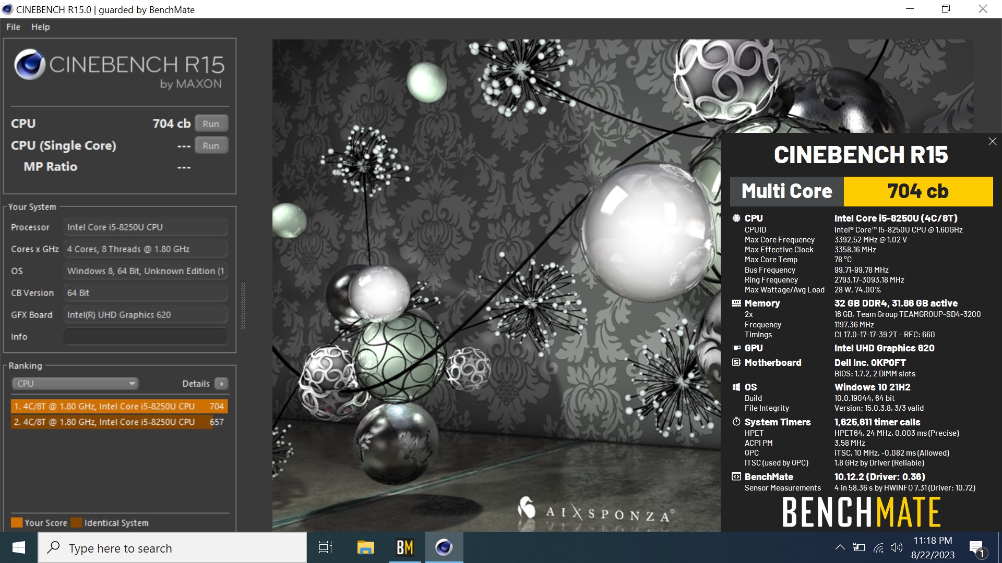
Task: Click the Cinebench logo sphere icon
Action: pyautogui.click(x=29, y=65)
